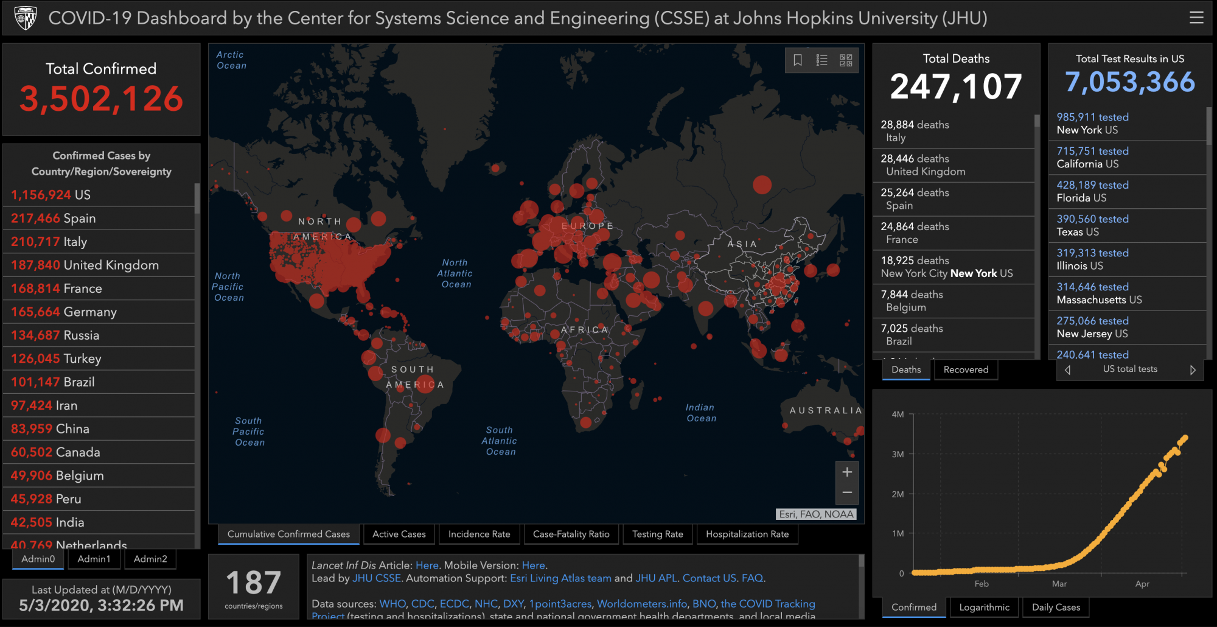Select Italy row with 210,717 cases
This screenshot has height=627, width=1217.
pos(99,242)
